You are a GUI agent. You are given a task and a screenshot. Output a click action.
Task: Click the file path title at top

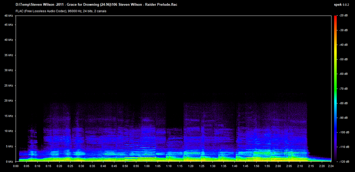96,5
